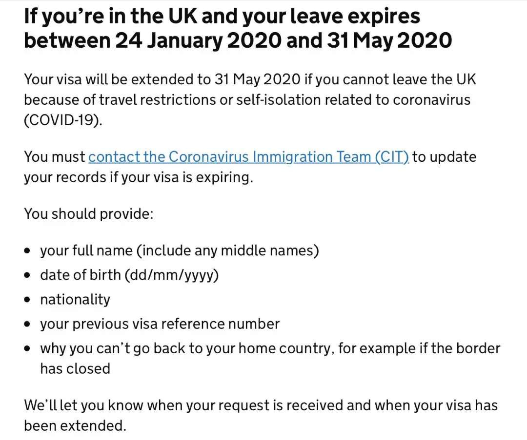This screenshot has height=440, width=527.
Task: Click the bullet point beside 'your full name'
Action: [x=28, y=251]
